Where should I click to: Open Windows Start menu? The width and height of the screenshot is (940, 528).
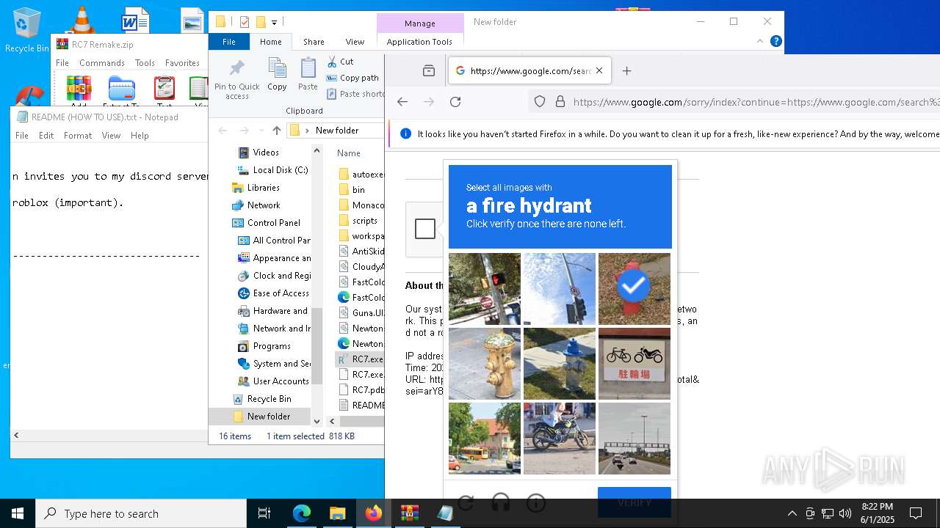click(18, 513)
